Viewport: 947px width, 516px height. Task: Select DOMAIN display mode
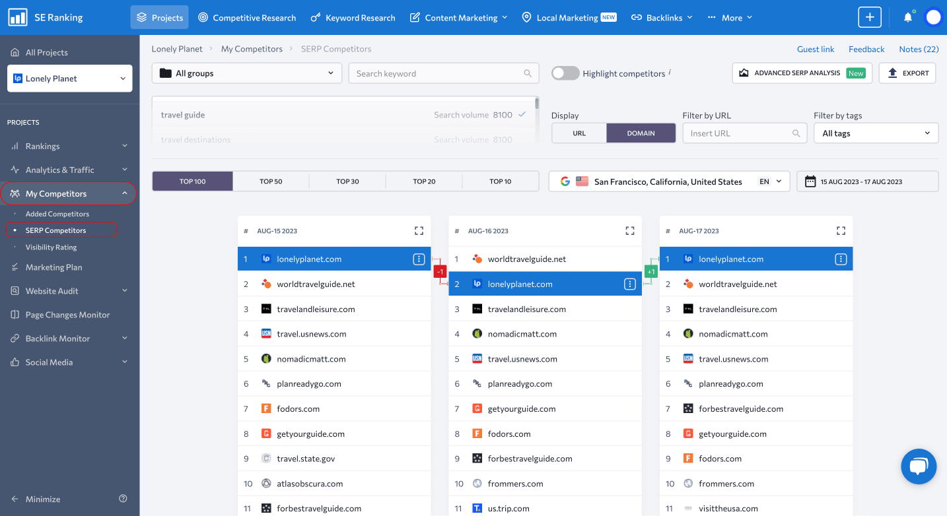point(641,133)
